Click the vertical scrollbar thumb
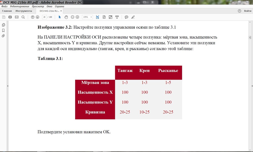This screenshot has height=152, width=253. tap(250, 38)
